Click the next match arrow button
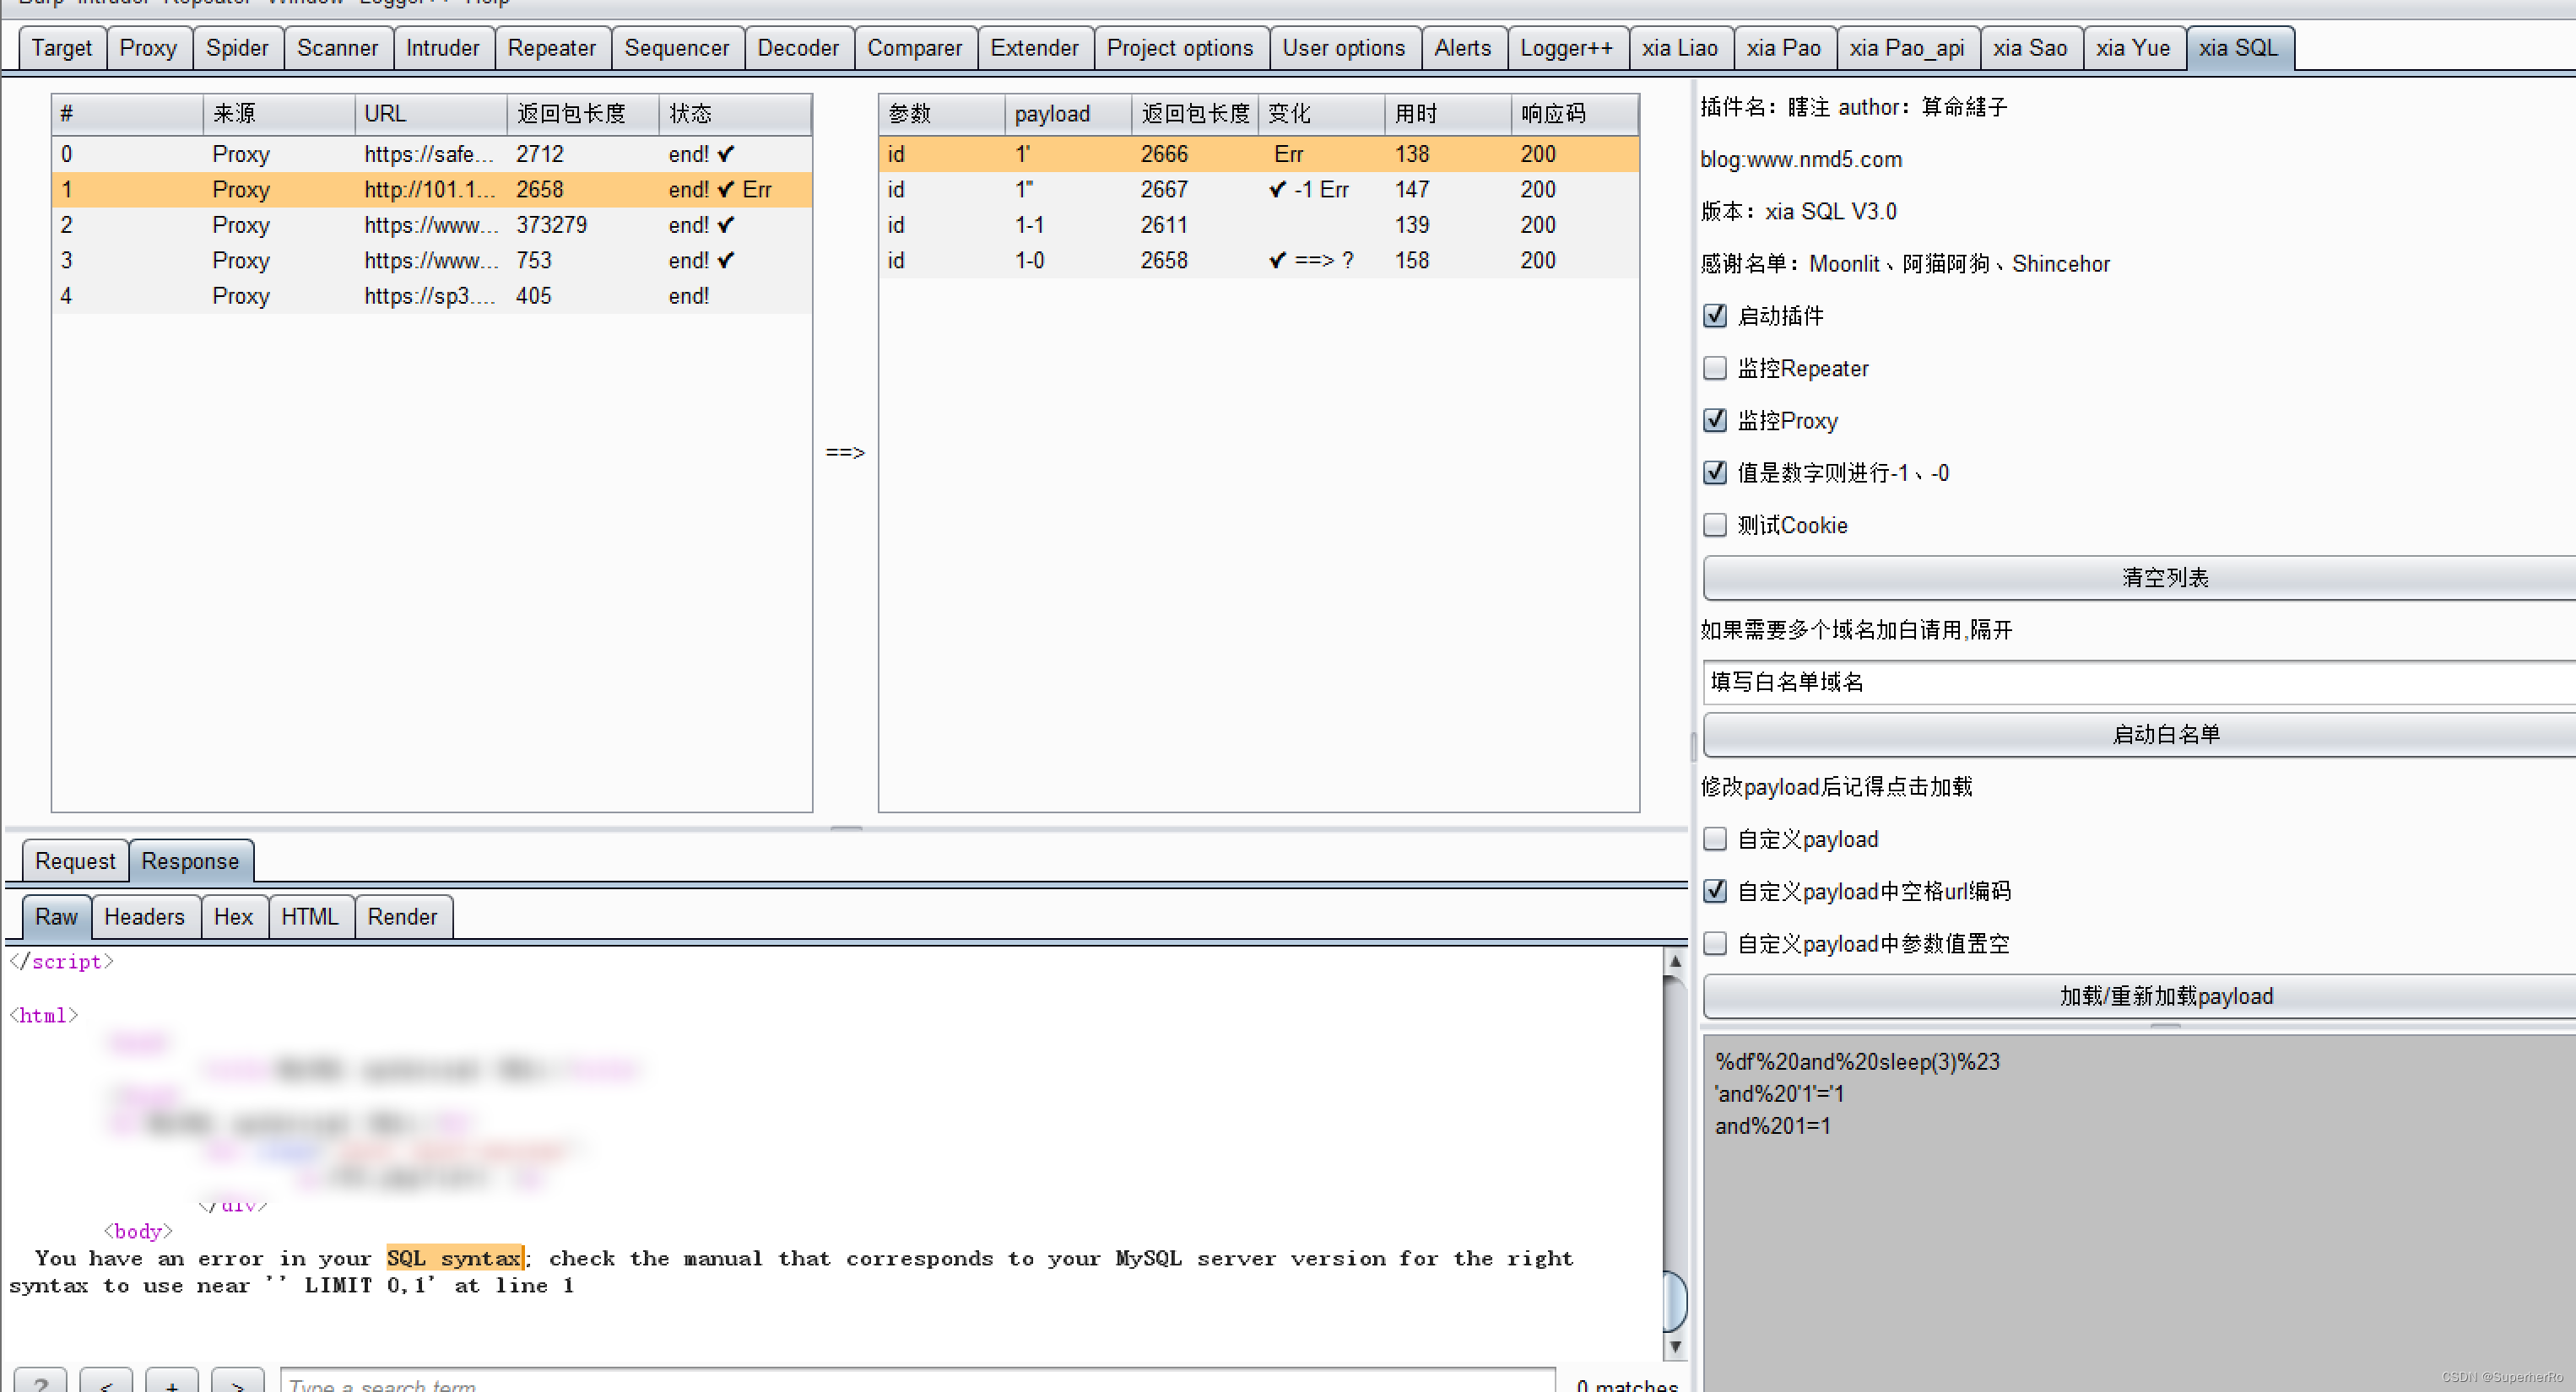The image size is (2576, 1392). tap(238, 1383)
